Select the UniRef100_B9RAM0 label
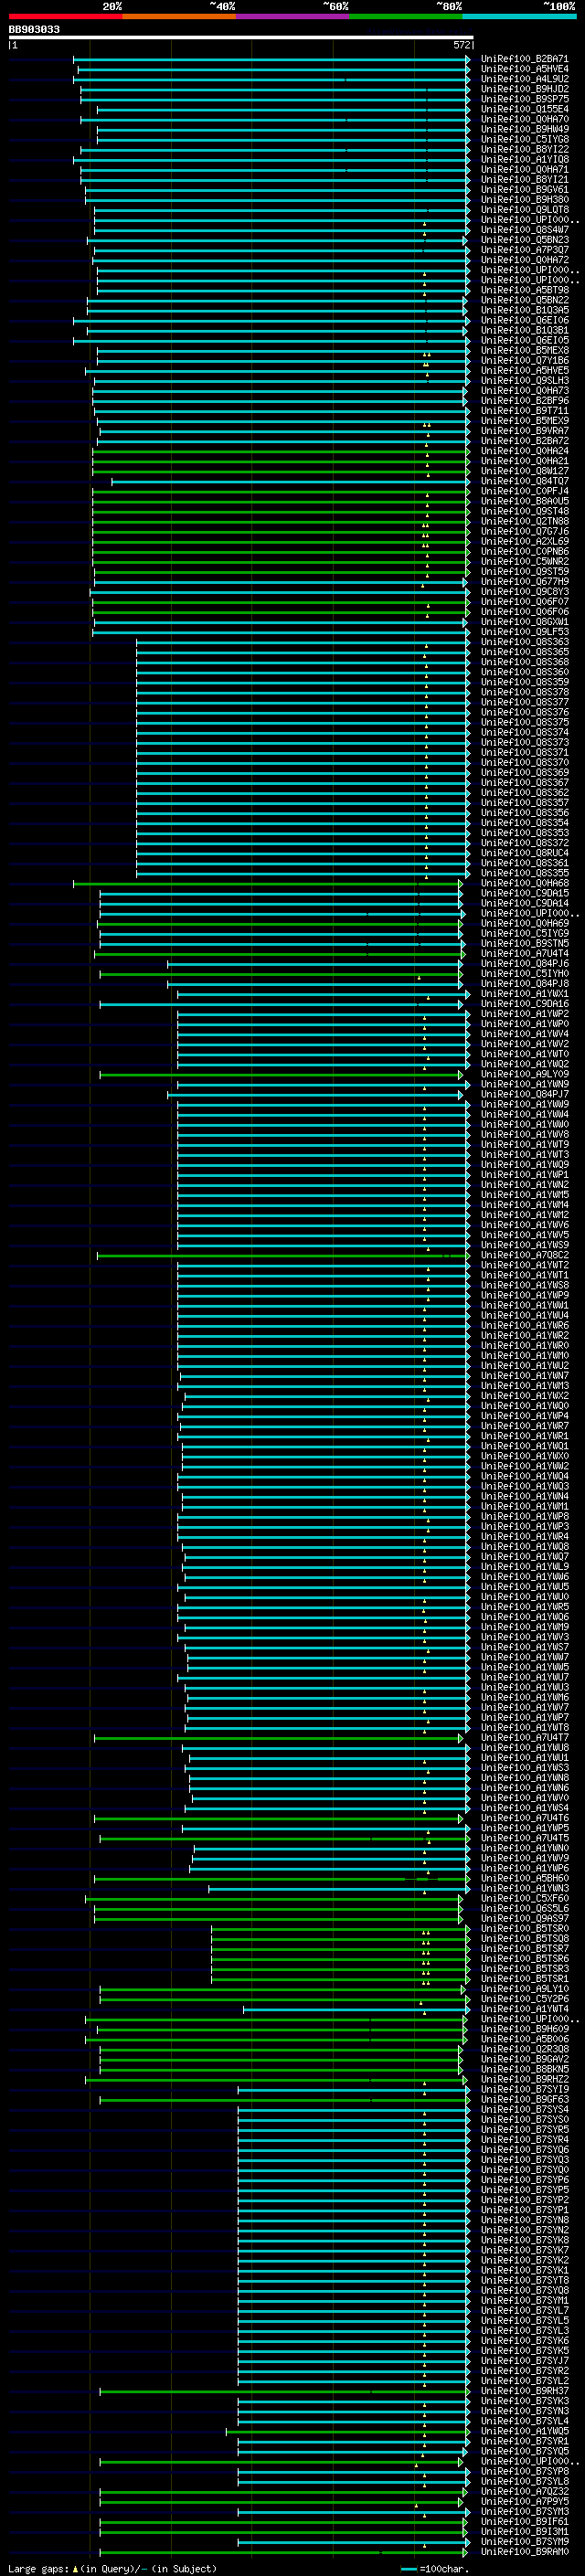Image resolution: width=585 pixels, height=2576 pixels. (x=525, y=2551)
